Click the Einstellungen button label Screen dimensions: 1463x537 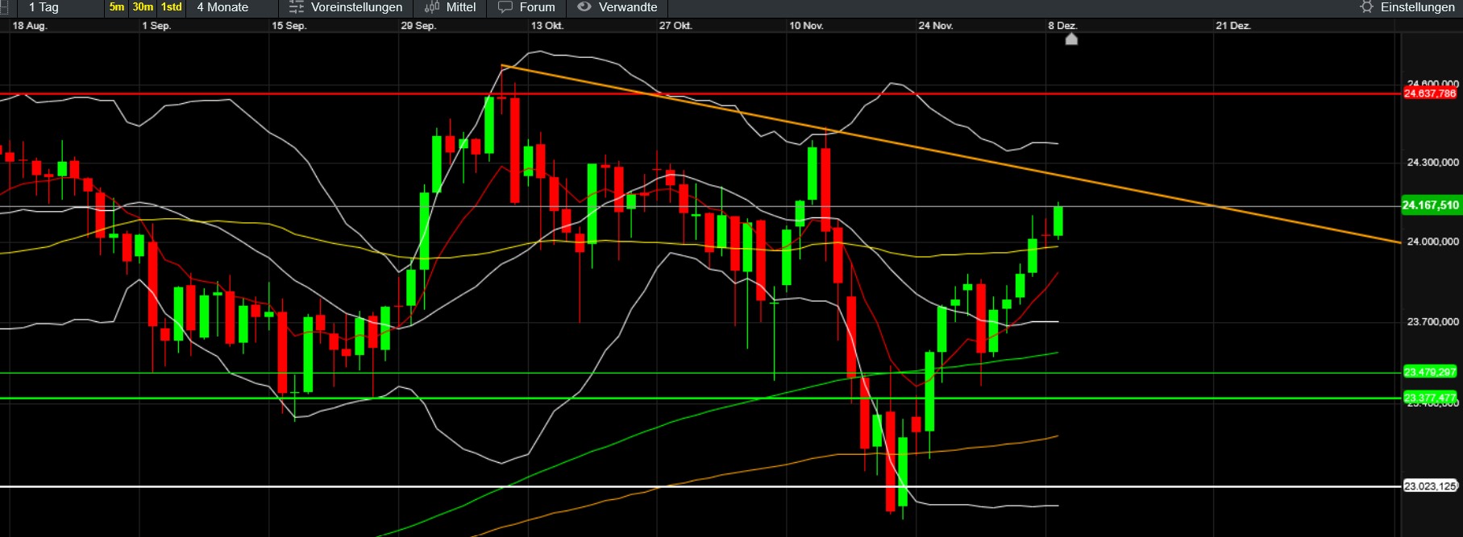pyautogui.click(x=1417, y=7)
